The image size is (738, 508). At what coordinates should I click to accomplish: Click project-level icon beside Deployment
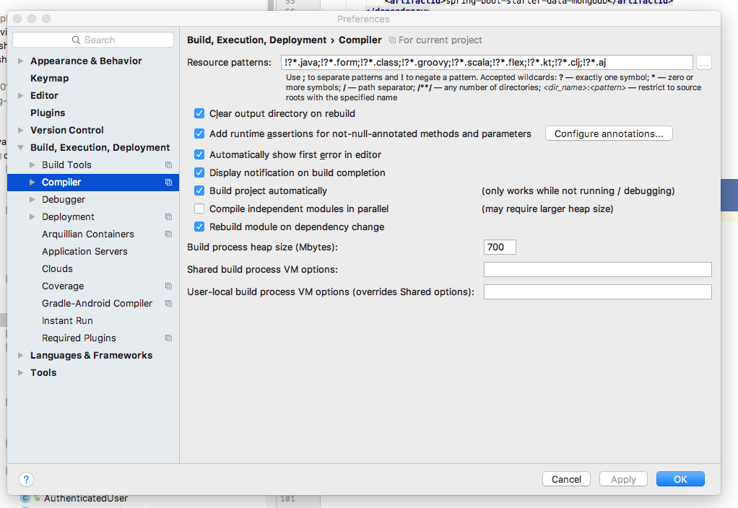(x=168, y=217)
